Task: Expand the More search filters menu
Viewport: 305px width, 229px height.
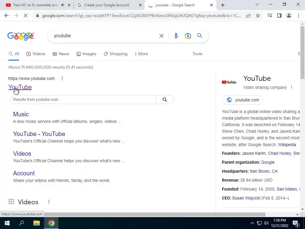Action: tap(141, 54)
